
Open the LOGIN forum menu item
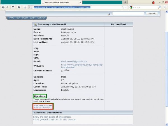point(32,18)
